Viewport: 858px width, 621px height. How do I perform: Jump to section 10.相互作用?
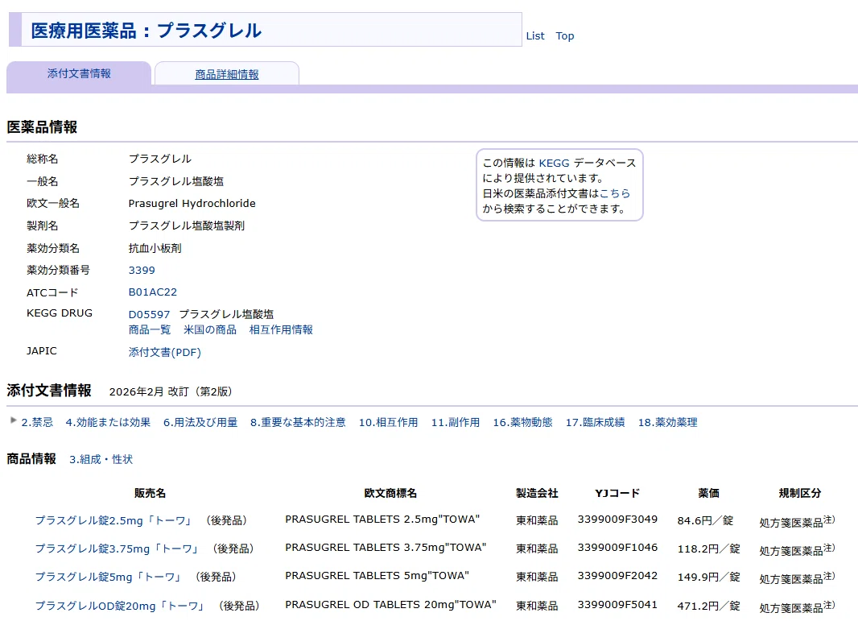pyautogui.click(x=388, y=422)
